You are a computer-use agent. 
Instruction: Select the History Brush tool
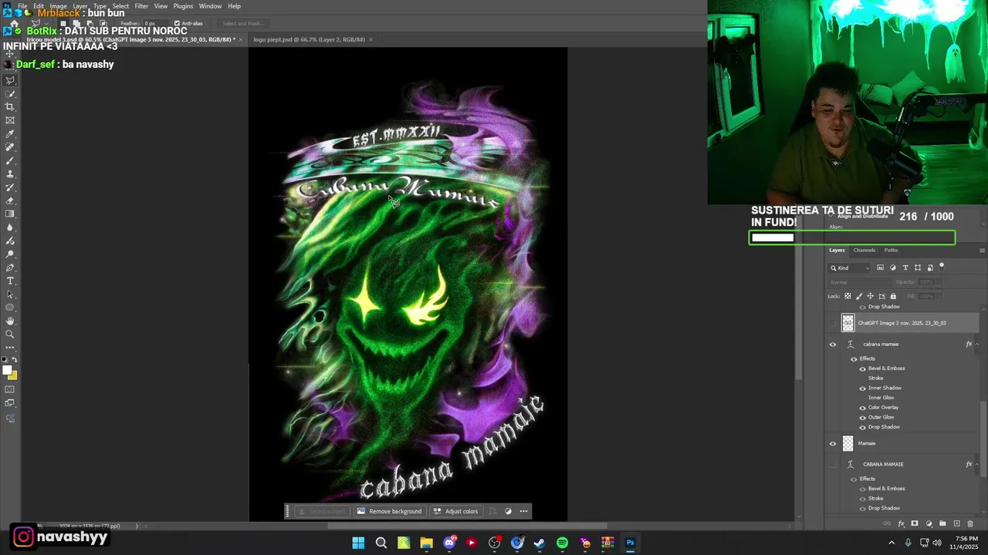pyautogui.click(x=10, y=187)
